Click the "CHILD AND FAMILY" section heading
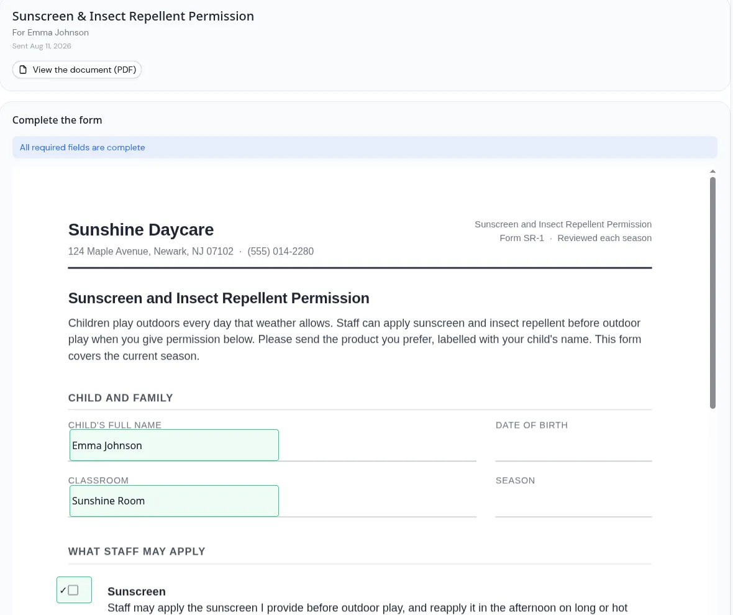The image size is (733, 615). [x=121, y=398]
